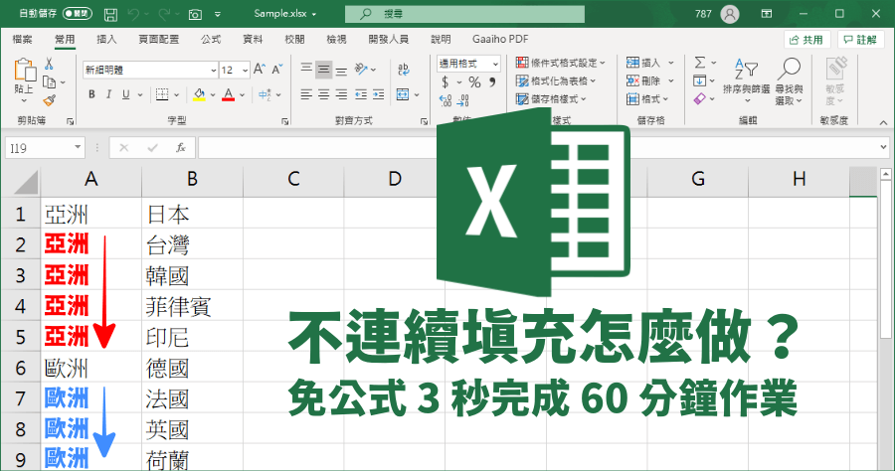Click the Undo arrow icon
The width and height of the screenshot is (895, 471).
click(x=134, y=14)
